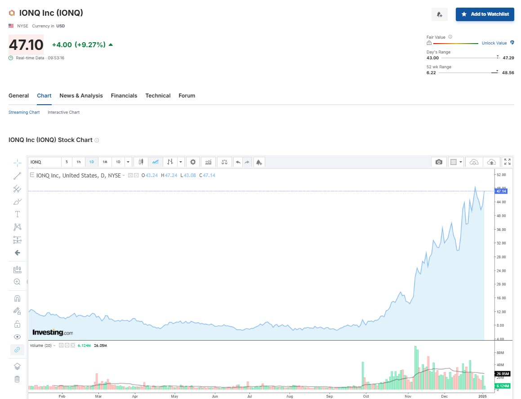The height and width of the screenshot is (399, 521).
Task: Take a chart snapshot with camera icon
Action: click(439, 162)
